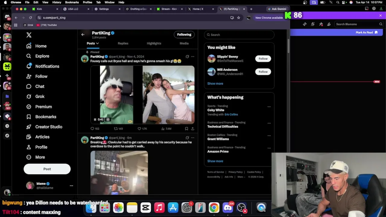Switch to Replies tab

123,43
